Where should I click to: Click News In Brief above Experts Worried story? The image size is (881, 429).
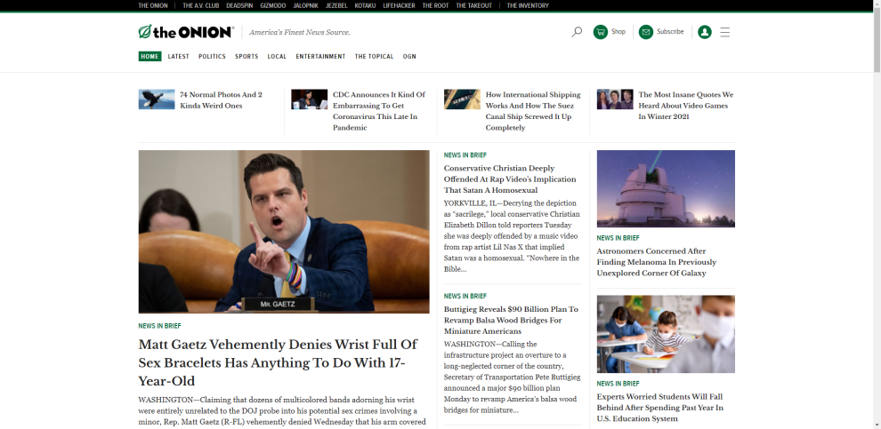618,384
